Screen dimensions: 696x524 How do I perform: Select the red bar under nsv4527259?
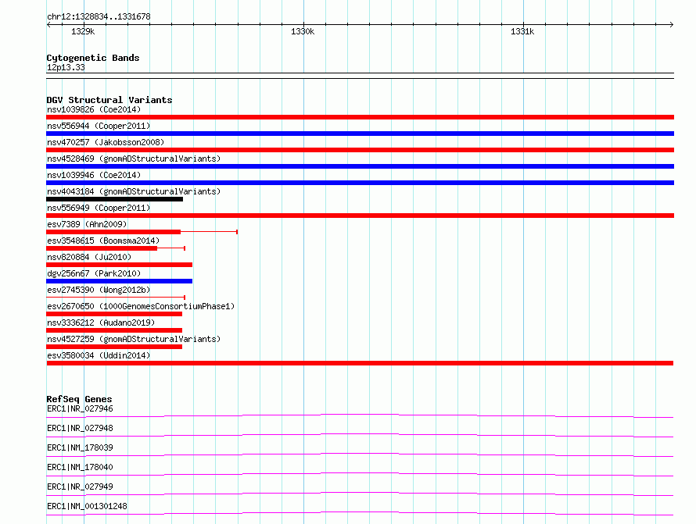pos(114,347)
